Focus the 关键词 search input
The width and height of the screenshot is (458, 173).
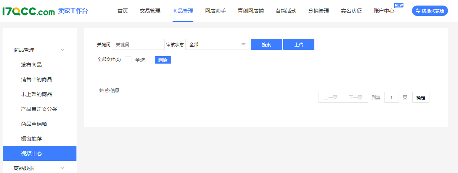[x=138, y=44]
